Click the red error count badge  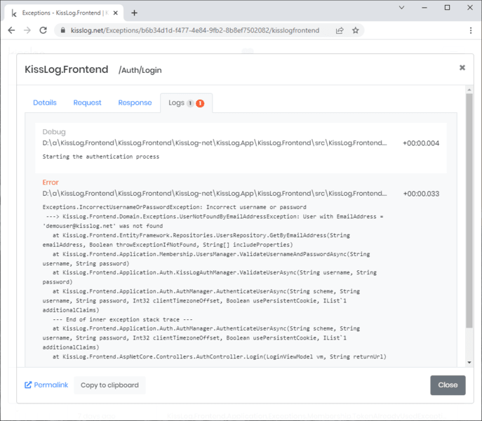200,103
